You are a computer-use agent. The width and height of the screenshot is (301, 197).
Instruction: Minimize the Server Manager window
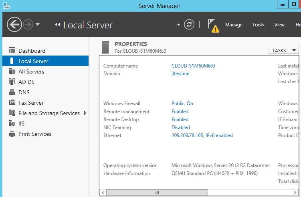[283, 4]
